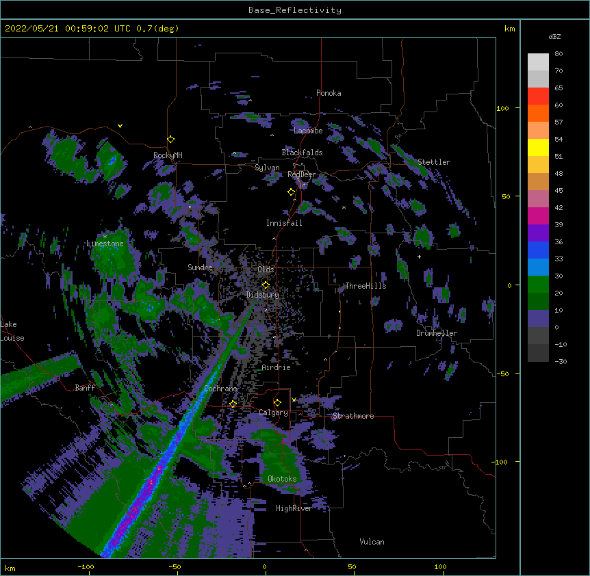The width and height of the screenshot is (590, 576).
Task: Click the 50 tick label on bottom axis
Action: (x=352, y=566)
